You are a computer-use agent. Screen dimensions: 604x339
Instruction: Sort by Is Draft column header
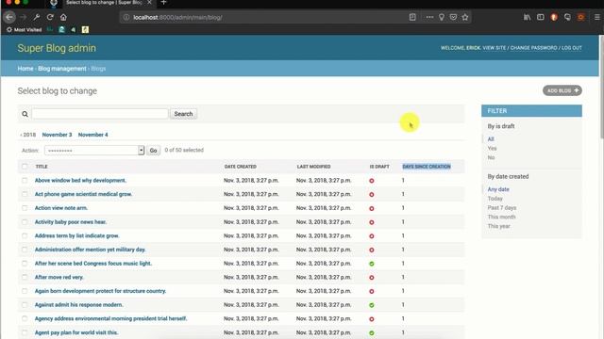click(379, 167)
